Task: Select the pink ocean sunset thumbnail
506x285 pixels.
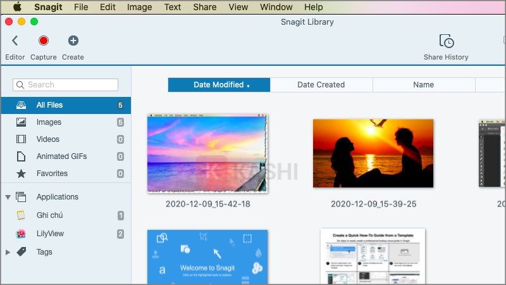Action: pos(207,153)
